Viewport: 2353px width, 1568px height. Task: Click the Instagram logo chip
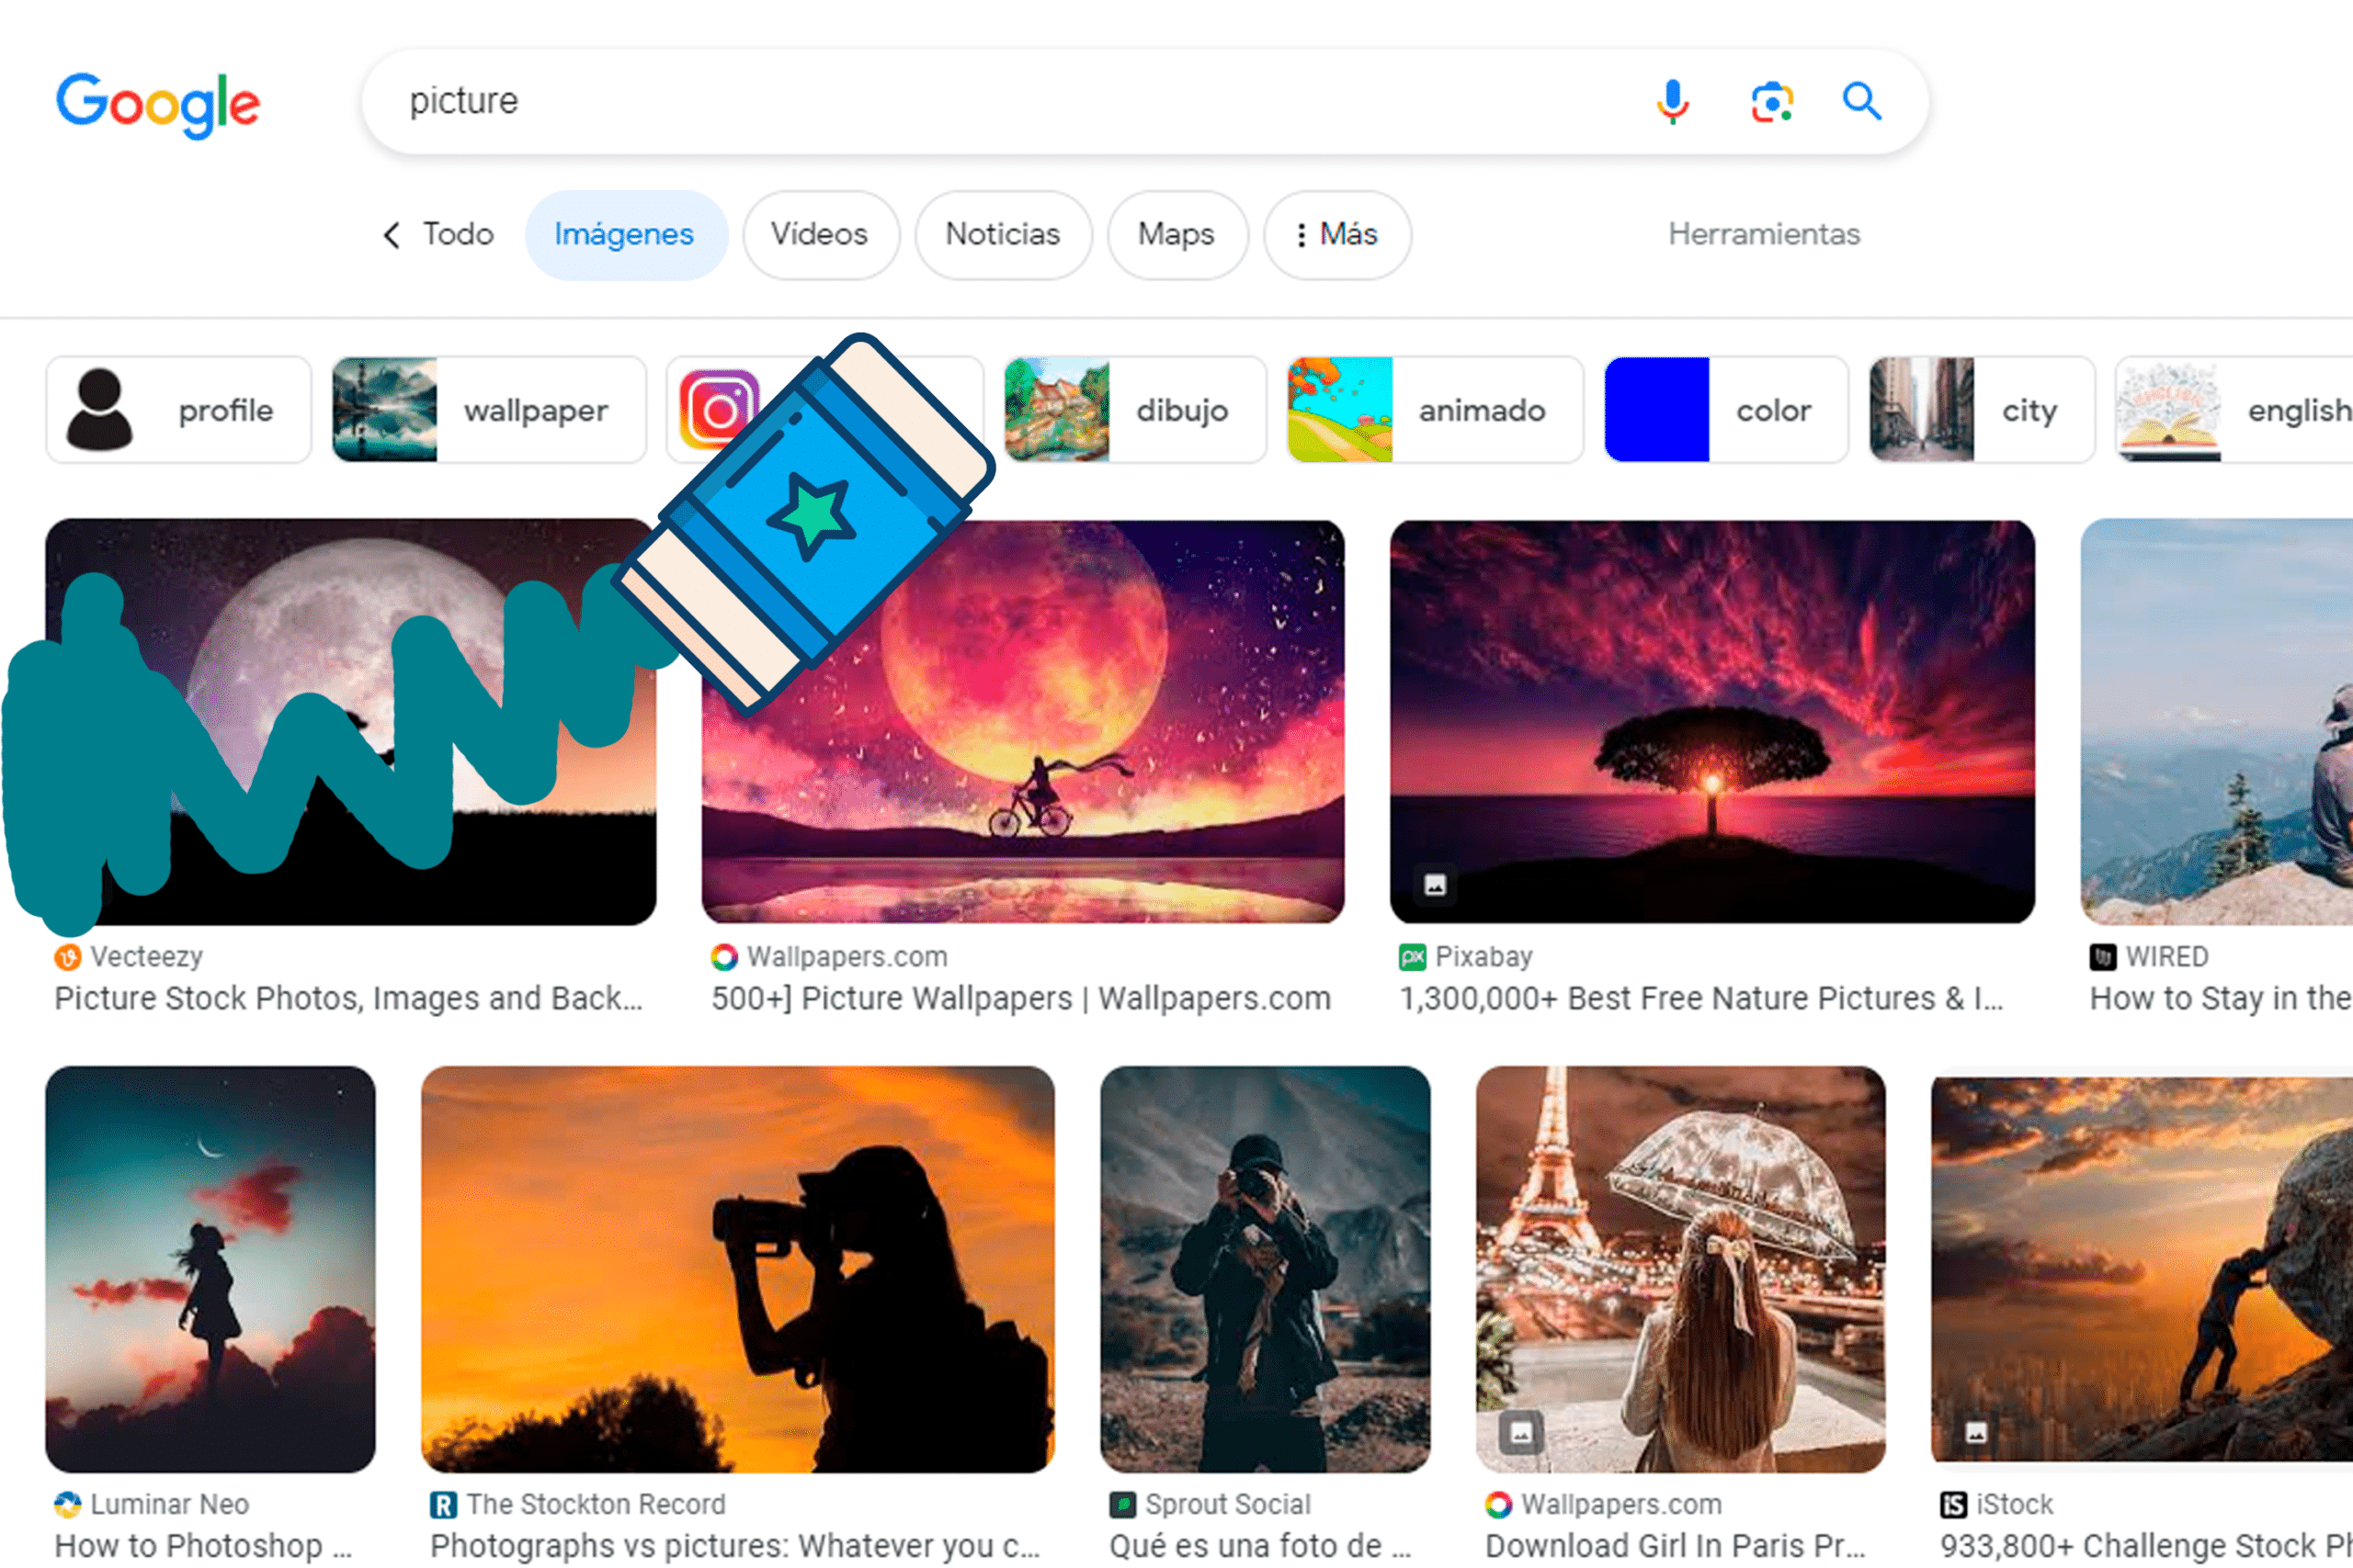(x=718, y=410)
